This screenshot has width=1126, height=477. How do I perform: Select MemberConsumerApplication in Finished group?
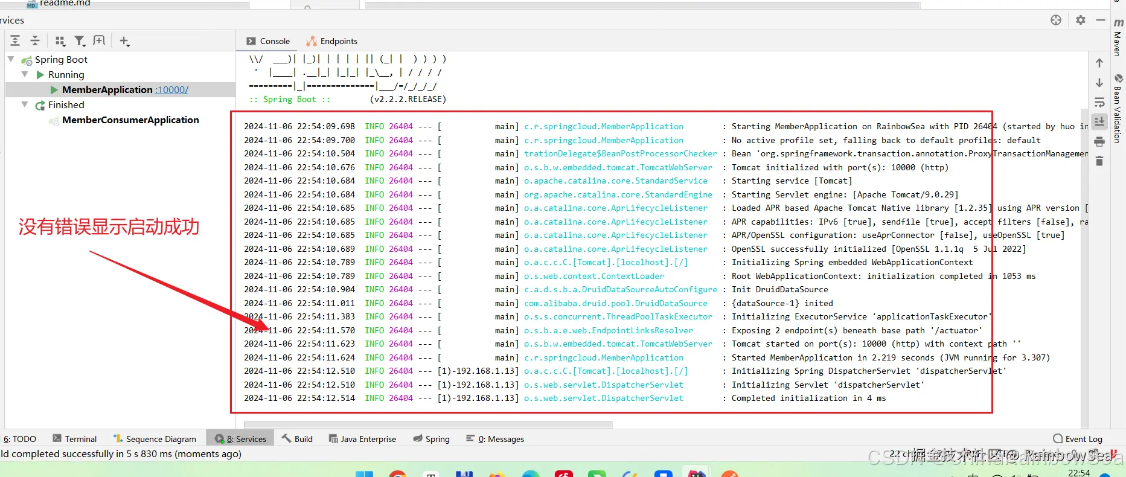tap(130, 120)
